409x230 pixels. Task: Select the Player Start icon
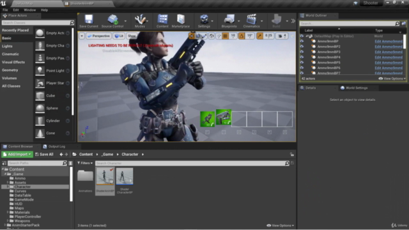[x=40, y=83]
